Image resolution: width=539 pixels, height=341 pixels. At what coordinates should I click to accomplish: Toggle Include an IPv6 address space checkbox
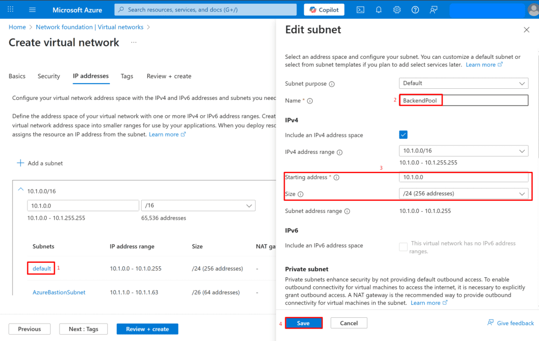pos(404,246)
